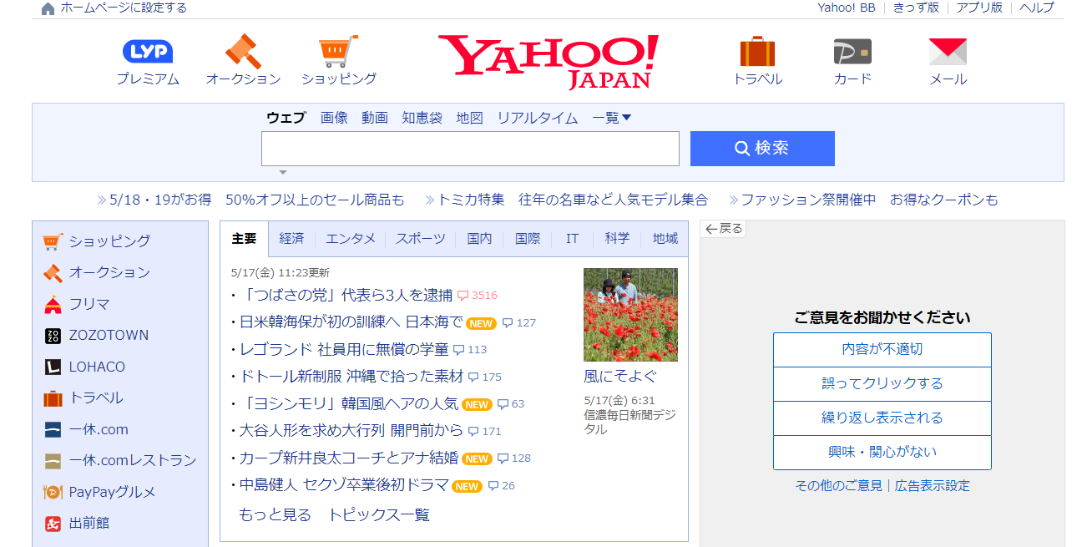Click the web search input field
Viewport: 1087px width, 547px height.
[x=470, y=149]
